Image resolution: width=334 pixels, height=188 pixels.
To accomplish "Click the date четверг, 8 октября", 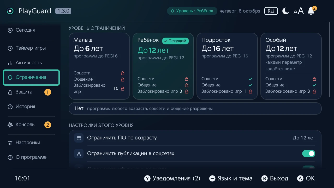I will [240, 11].
